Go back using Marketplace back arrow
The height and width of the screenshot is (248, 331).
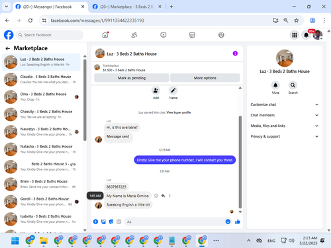(x=8, y=48)
